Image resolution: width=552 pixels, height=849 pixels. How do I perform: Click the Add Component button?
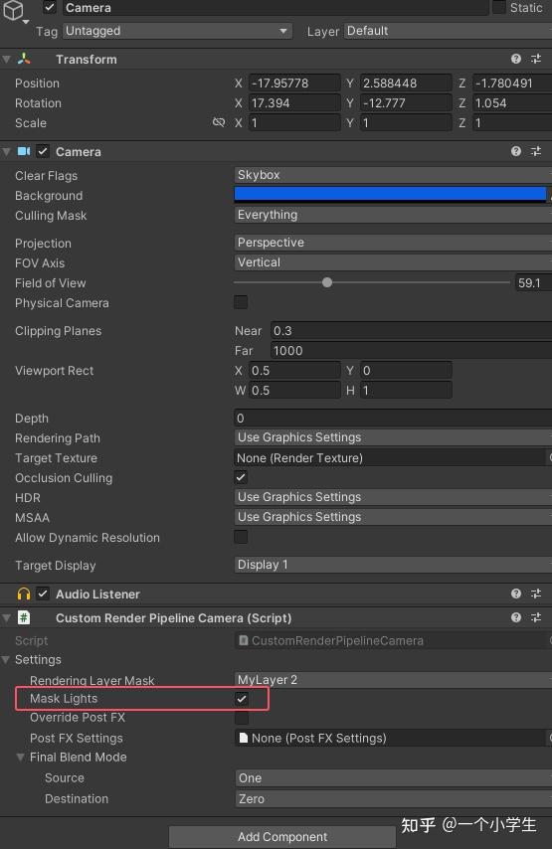click(281, 836)
